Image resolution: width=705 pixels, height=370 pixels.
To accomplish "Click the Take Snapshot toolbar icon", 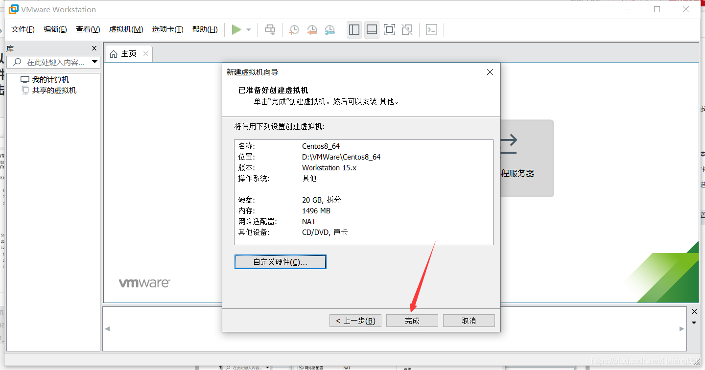I will (294, 29).
